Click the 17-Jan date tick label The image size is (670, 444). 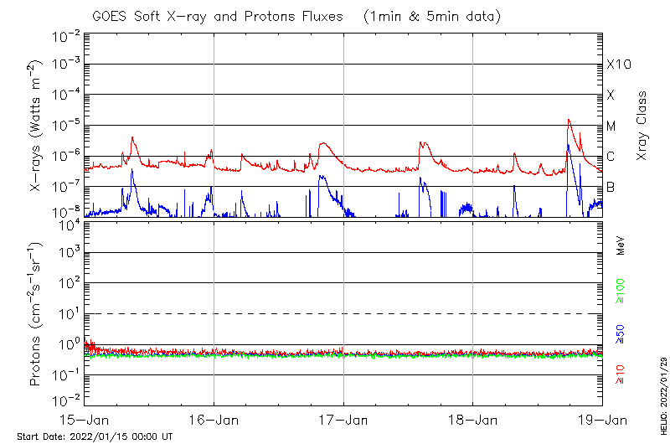[x=343, y=420]
